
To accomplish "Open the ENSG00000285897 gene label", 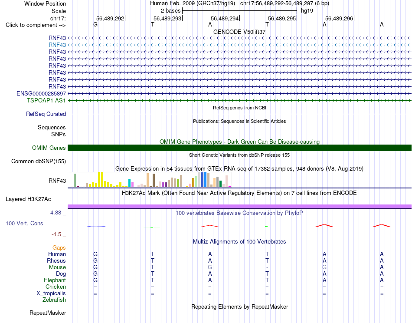I will click(x=41, y=93).
